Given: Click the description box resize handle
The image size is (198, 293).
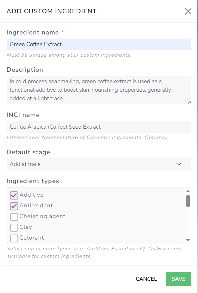Looking at the screenshot, I should [189, 101].
